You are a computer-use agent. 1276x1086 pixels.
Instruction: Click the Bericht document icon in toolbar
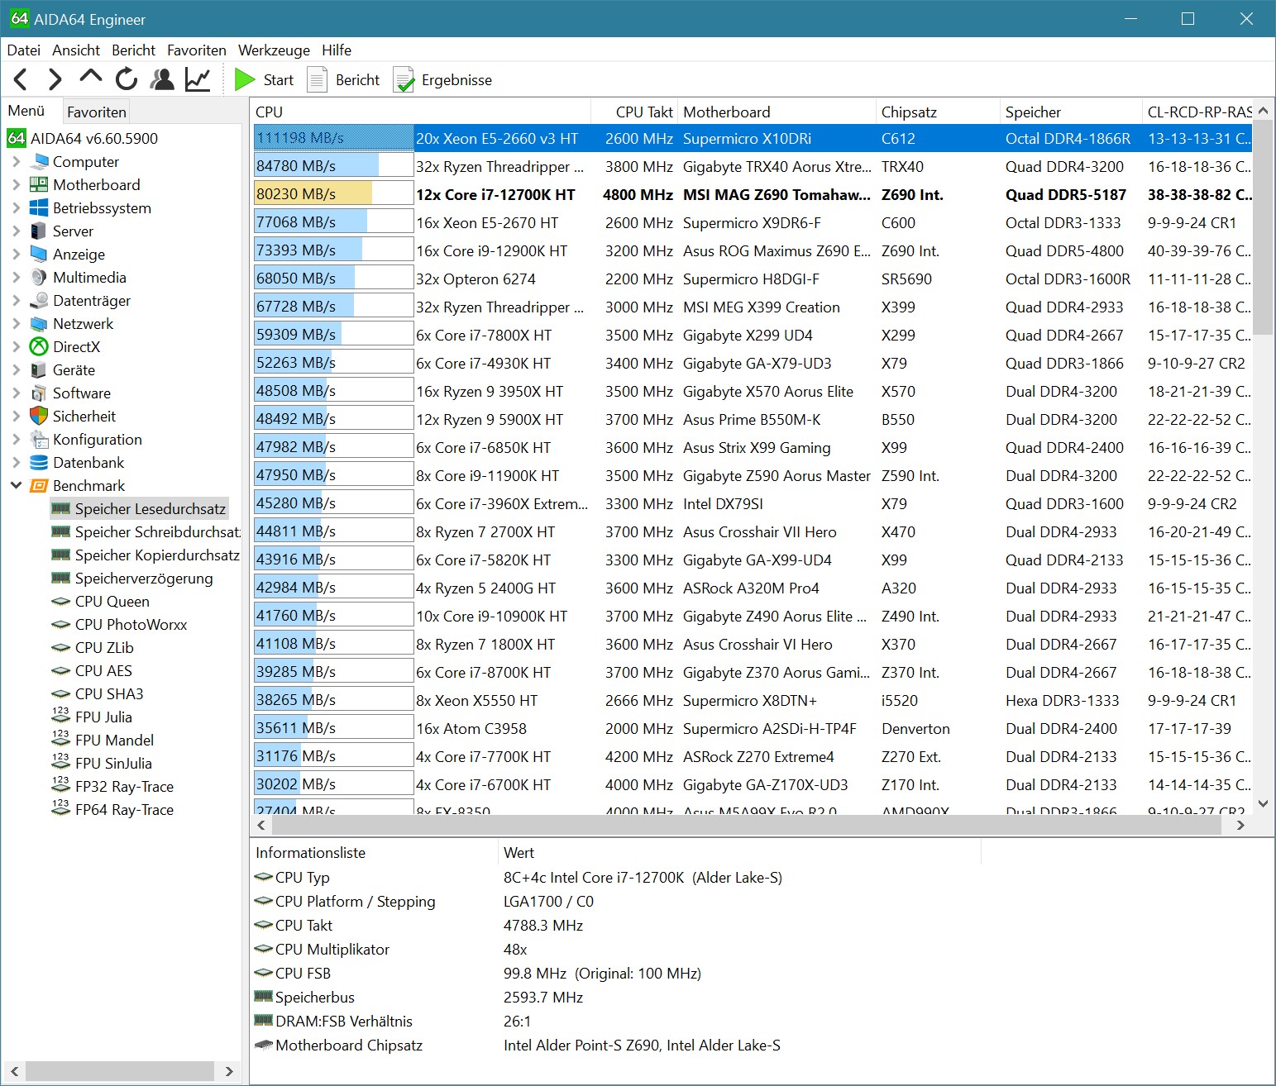pyautogui.click(x=318, y=79)
